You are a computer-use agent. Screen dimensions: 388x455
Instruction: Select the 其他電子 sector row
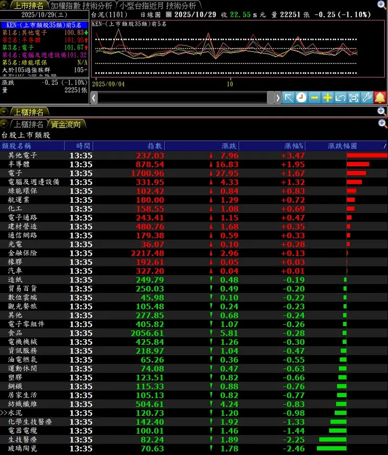[194, 155]
